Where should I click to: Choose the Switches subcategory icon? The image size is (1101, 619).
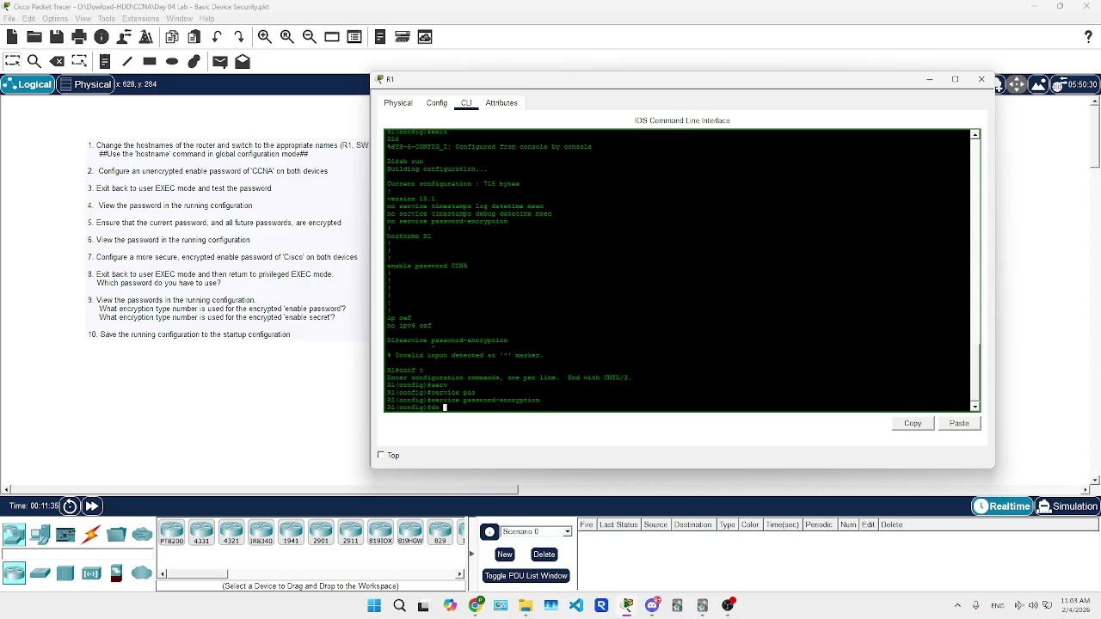(x=40, y=573)
